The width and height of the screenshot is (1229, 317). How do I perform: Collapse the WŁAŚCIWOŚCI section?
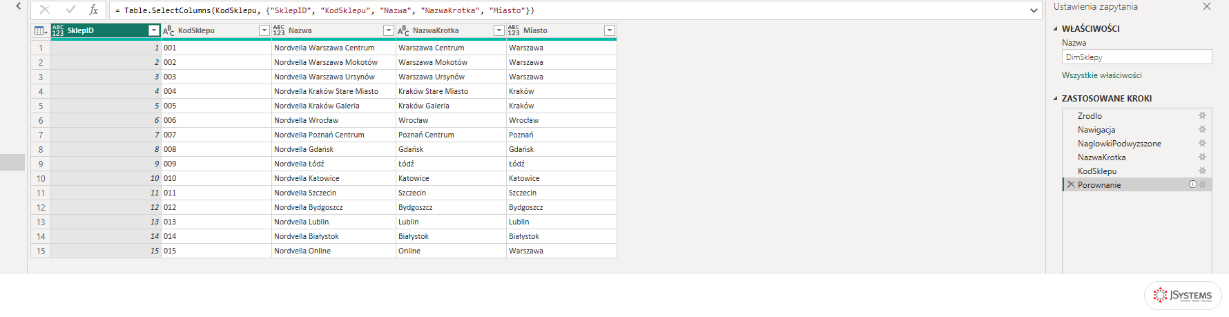click(1055, 29)
